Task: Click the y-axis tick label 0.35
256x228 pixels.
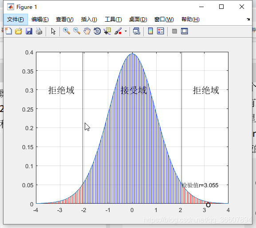Action: 28,71
